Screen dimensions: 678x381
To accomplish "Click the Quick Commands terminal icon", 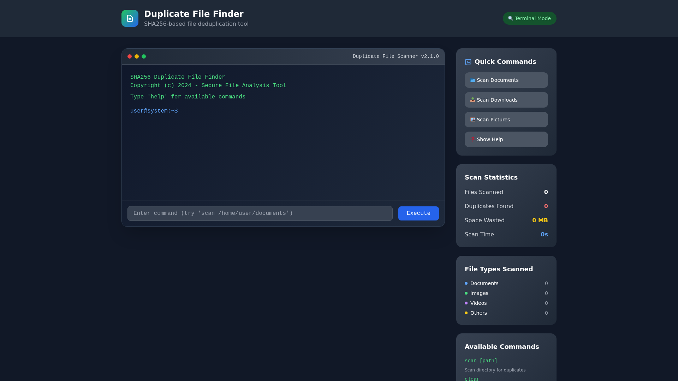I will [x=468, y=62].
